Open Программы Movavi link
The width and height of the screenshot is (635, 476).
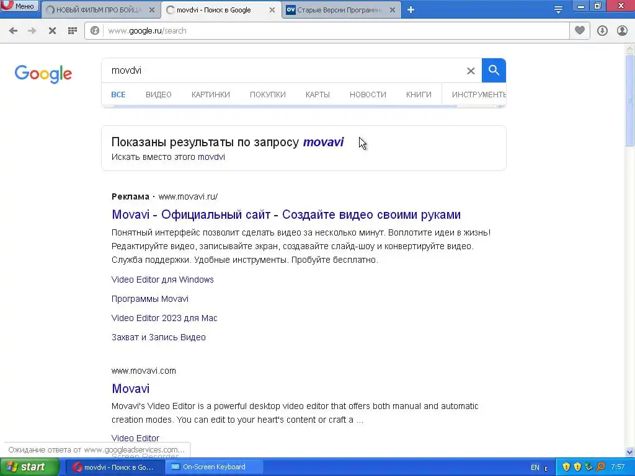pyautogui.click(x=150, y=299)
